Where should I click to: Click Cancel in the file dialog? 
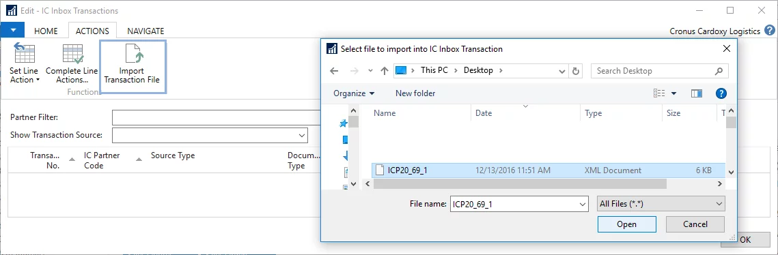click(x=695, y=224)
